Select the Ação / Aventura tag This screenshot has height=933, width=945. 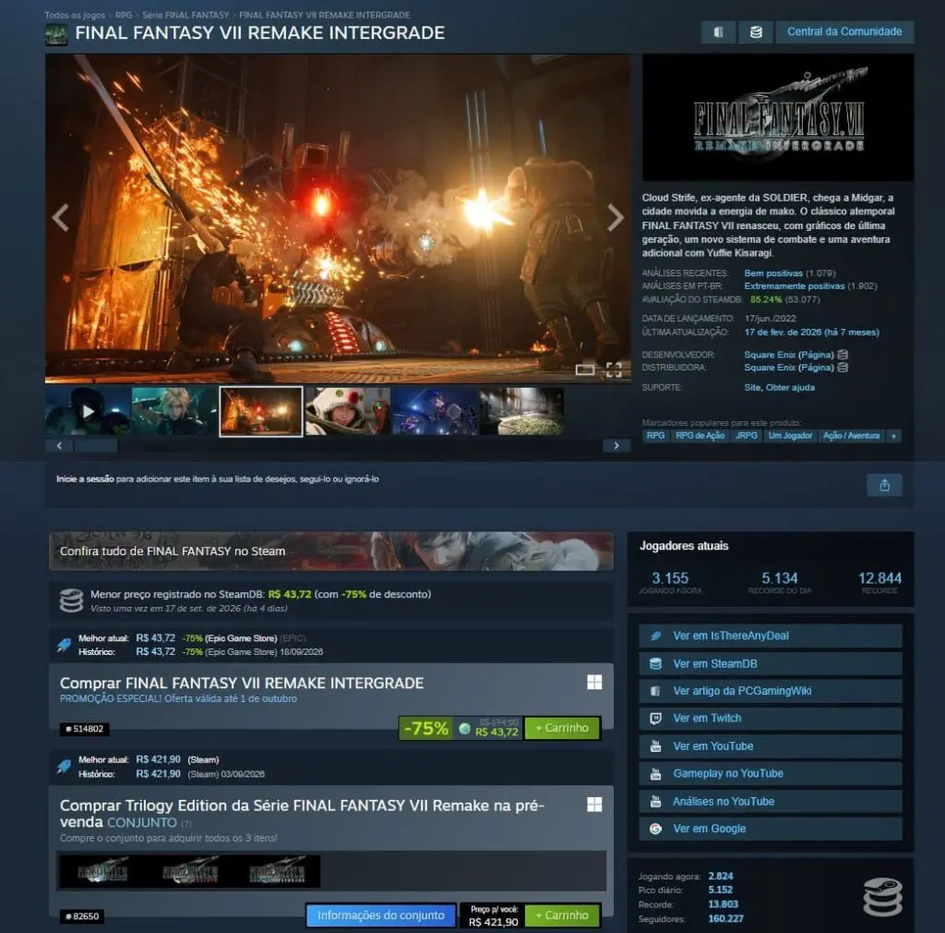tap(851, 435)
